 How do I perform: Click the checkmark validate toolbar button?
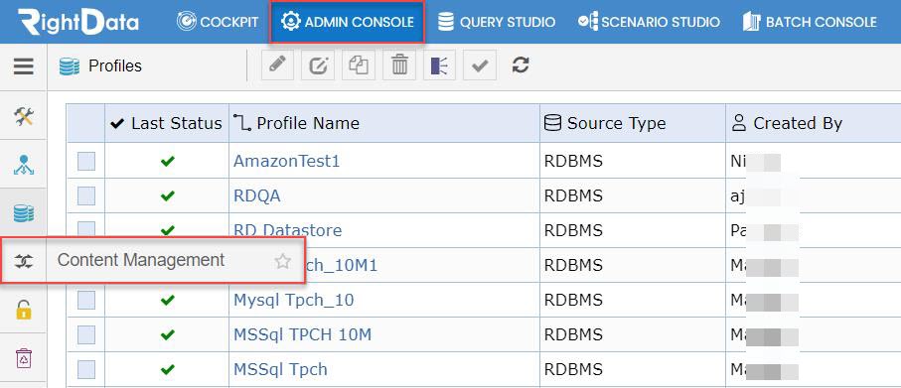pyautogui.click(x=480, y=65)
